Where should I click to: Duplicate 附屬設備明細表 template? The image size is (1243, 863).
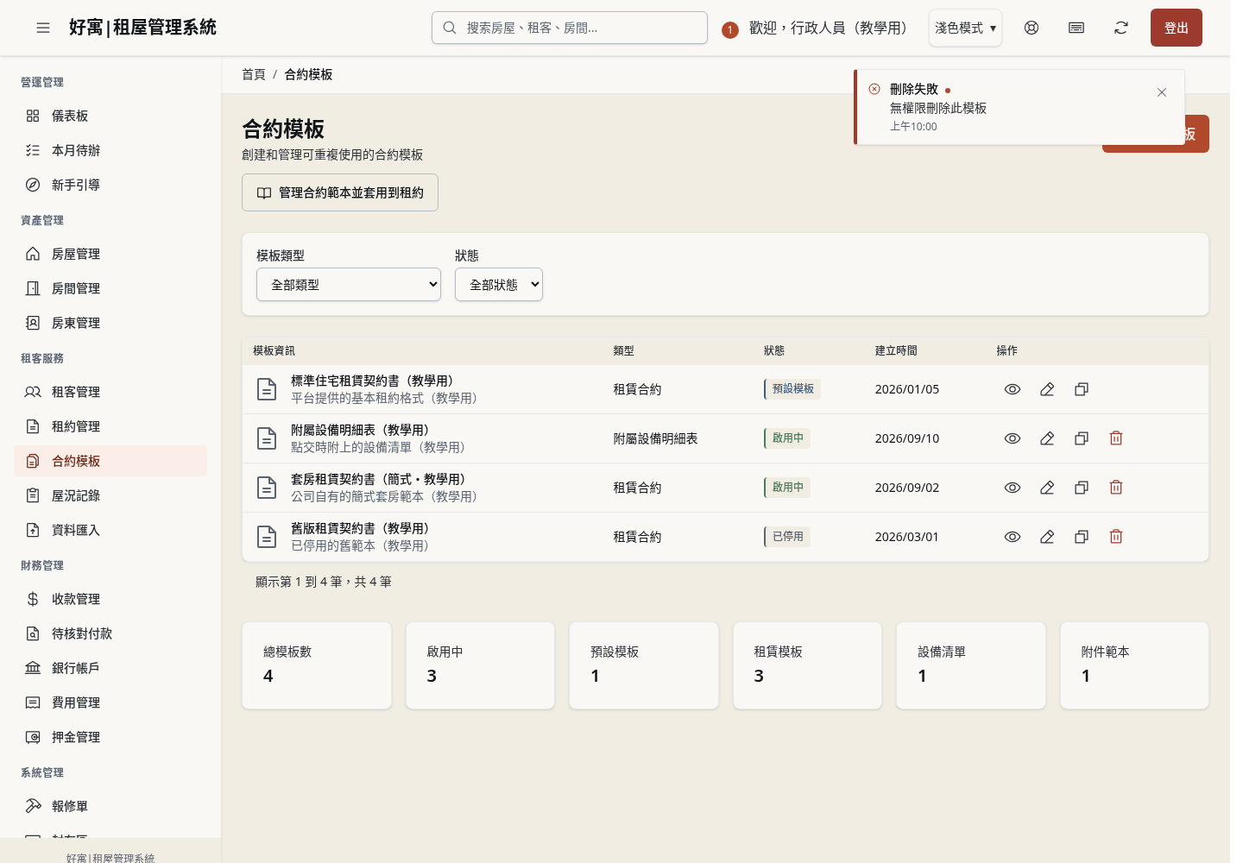(1082, 438)
